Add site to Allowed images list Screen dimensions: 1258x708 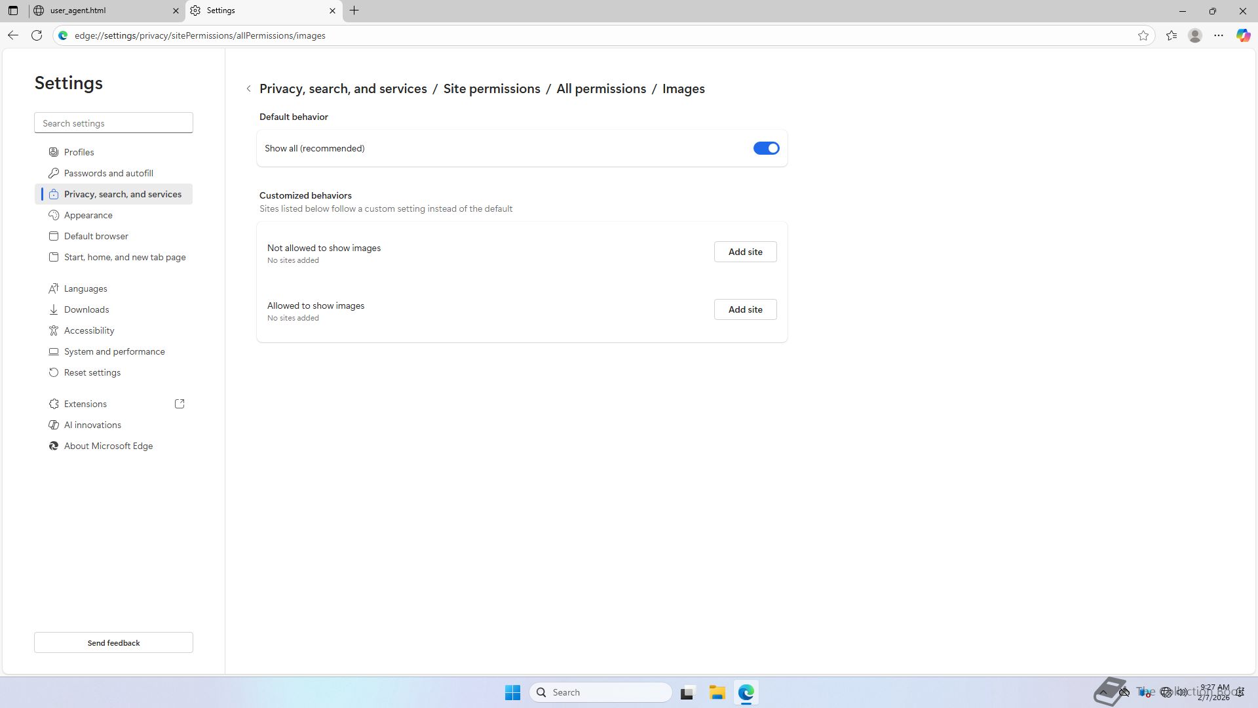click(x=745, y=309)
